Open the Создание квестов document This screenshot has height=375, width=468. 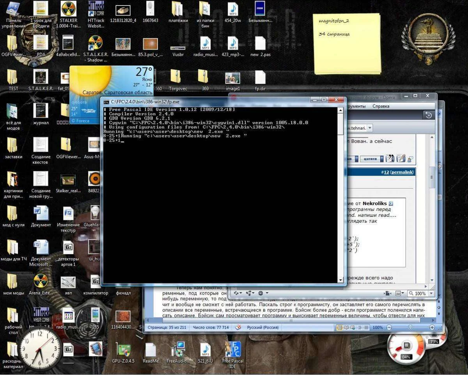tap(41, 151)
